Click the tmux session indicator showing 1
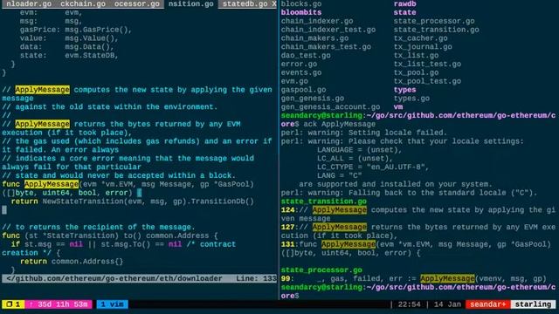This screenshot has width=559, height=314. (13, 304)
